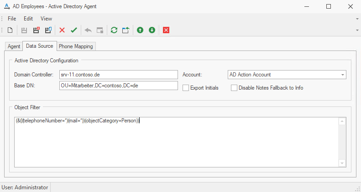Click the Base DN label
The image size is (361, 192).
click(x=25, y=86)
